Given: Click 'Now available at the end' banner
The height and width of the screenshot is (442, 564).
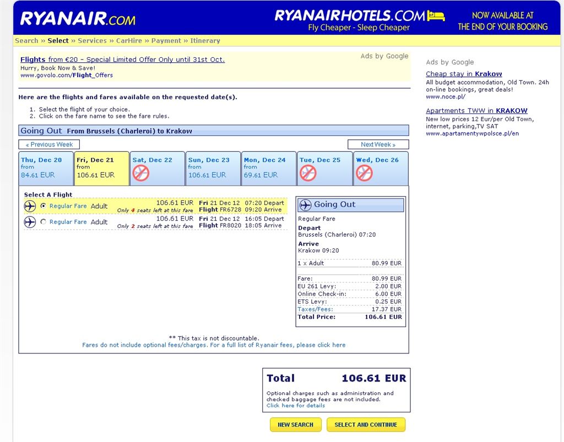Looking at the screenshot, I should (502, 21).
